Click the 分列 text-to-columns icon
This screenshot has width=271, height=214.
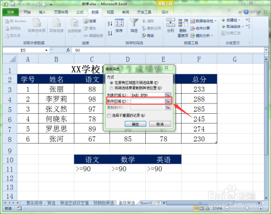pyautogui.click(x=171, y=22)
